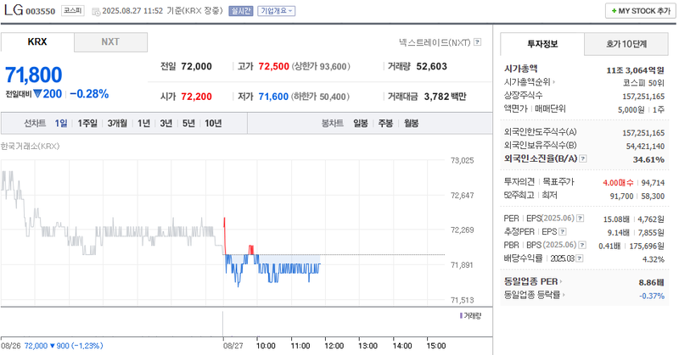Screen dimensions: 679x355
Task: Show the 월봉 candlestick chart
Action: 411,123
